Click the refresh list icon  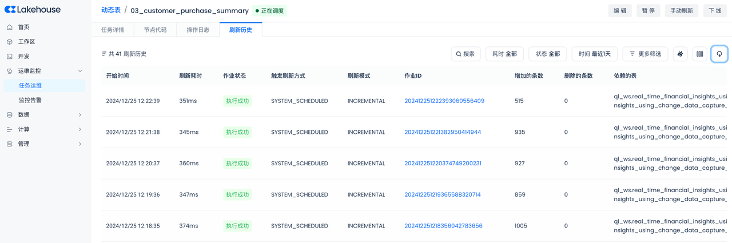point(719,54)
